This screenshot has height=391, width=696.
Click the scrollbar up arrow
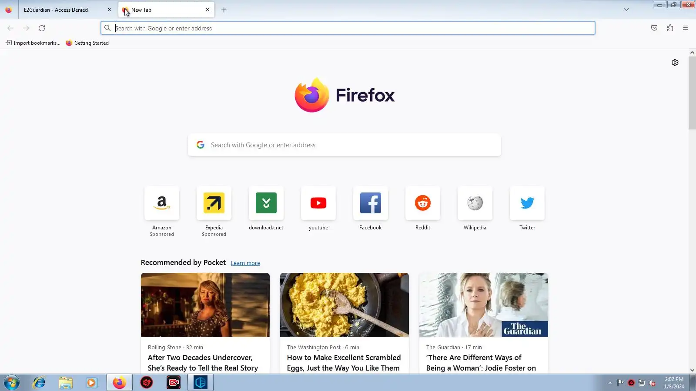coord(692,53)
